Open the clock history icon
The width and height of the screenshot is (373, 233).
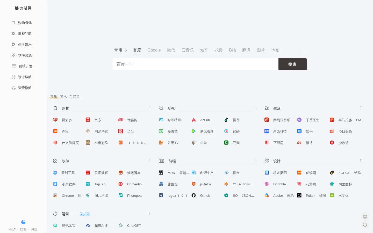[x=365, y=225]
